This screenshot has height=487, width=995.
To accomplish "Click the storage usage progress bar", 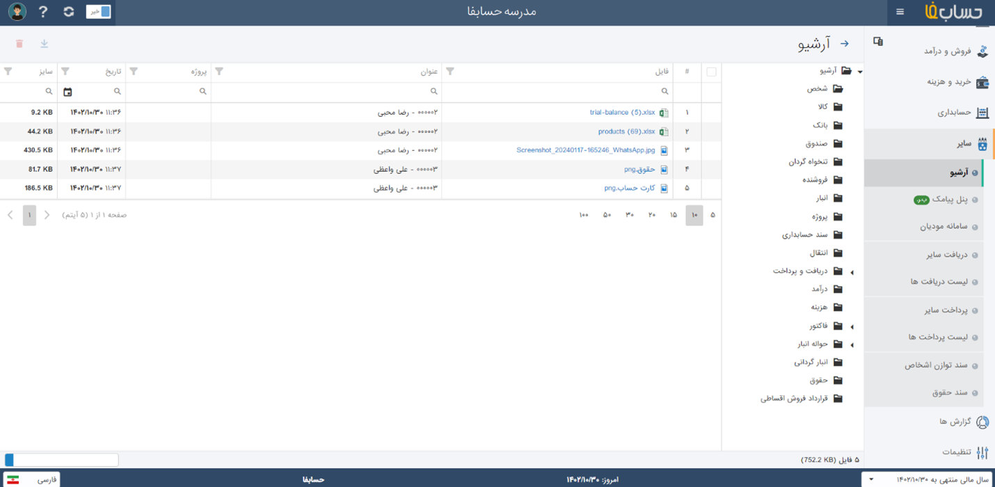I will [62, 460].
